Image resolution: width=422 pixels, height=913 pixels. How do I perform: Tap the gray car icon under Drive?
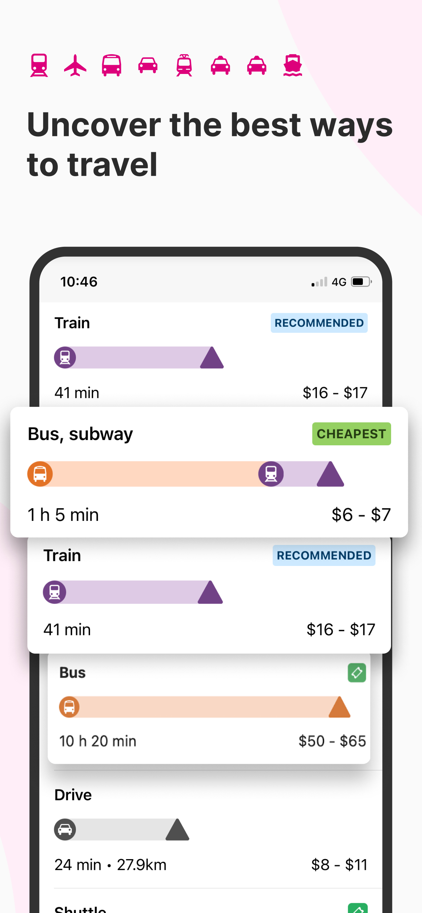pyautogui.click(x=65, y=829)
